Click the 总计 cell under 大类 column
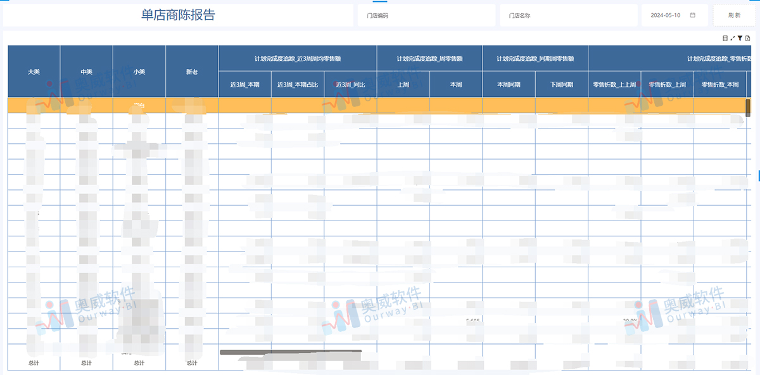 [x=34, y=363]
